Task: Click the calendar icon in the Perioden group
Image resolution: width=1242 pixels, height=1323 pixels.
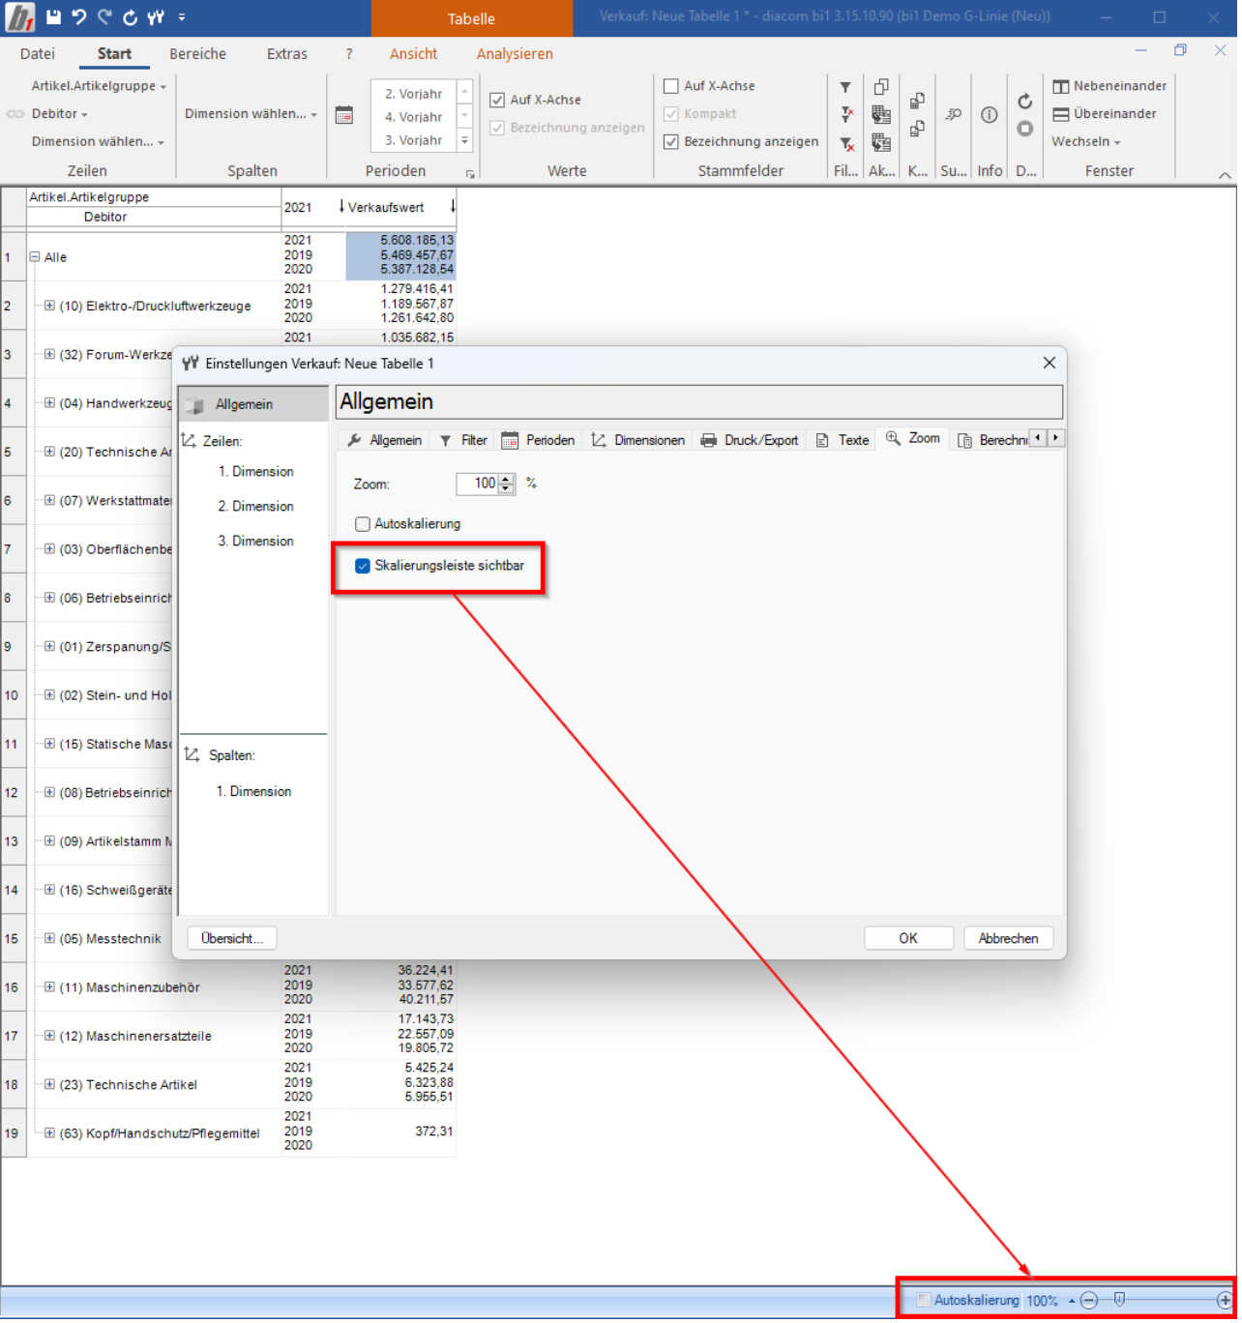Action: point(344,115)
